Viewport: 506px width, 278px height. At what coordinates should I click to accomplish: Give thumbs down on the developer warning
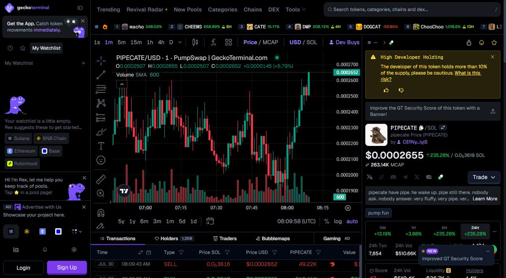coord(401,90)
